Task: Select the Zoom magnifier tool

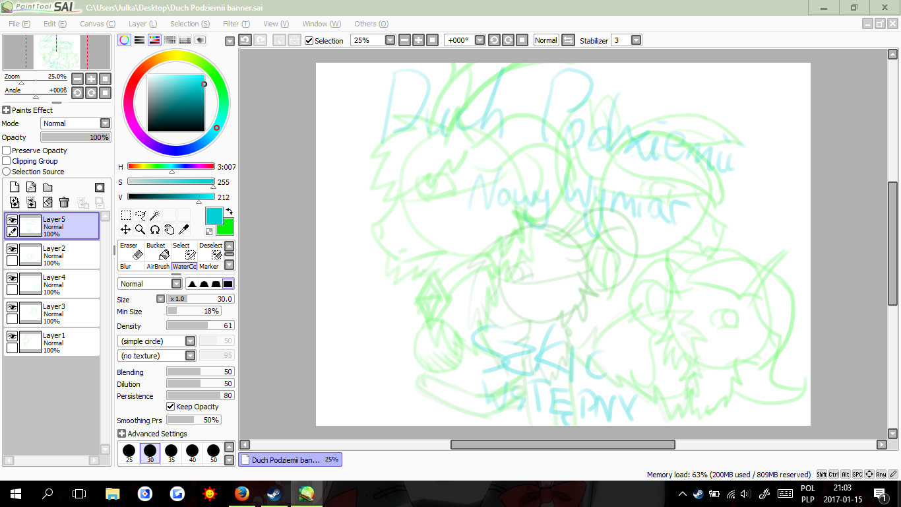Action: click(140, 230)
